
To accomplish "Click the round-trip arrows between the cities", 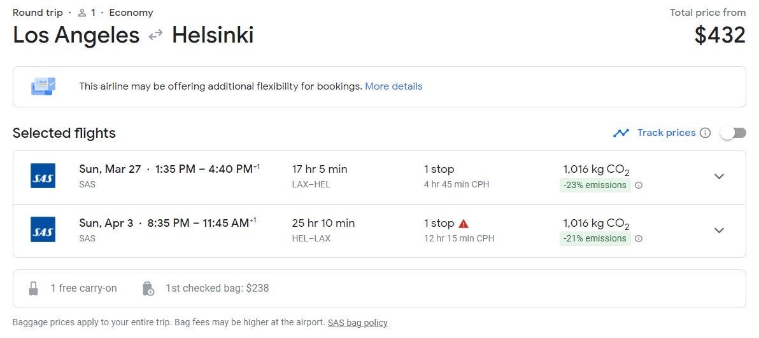I will pyautogui.click(x=155, y=36).
